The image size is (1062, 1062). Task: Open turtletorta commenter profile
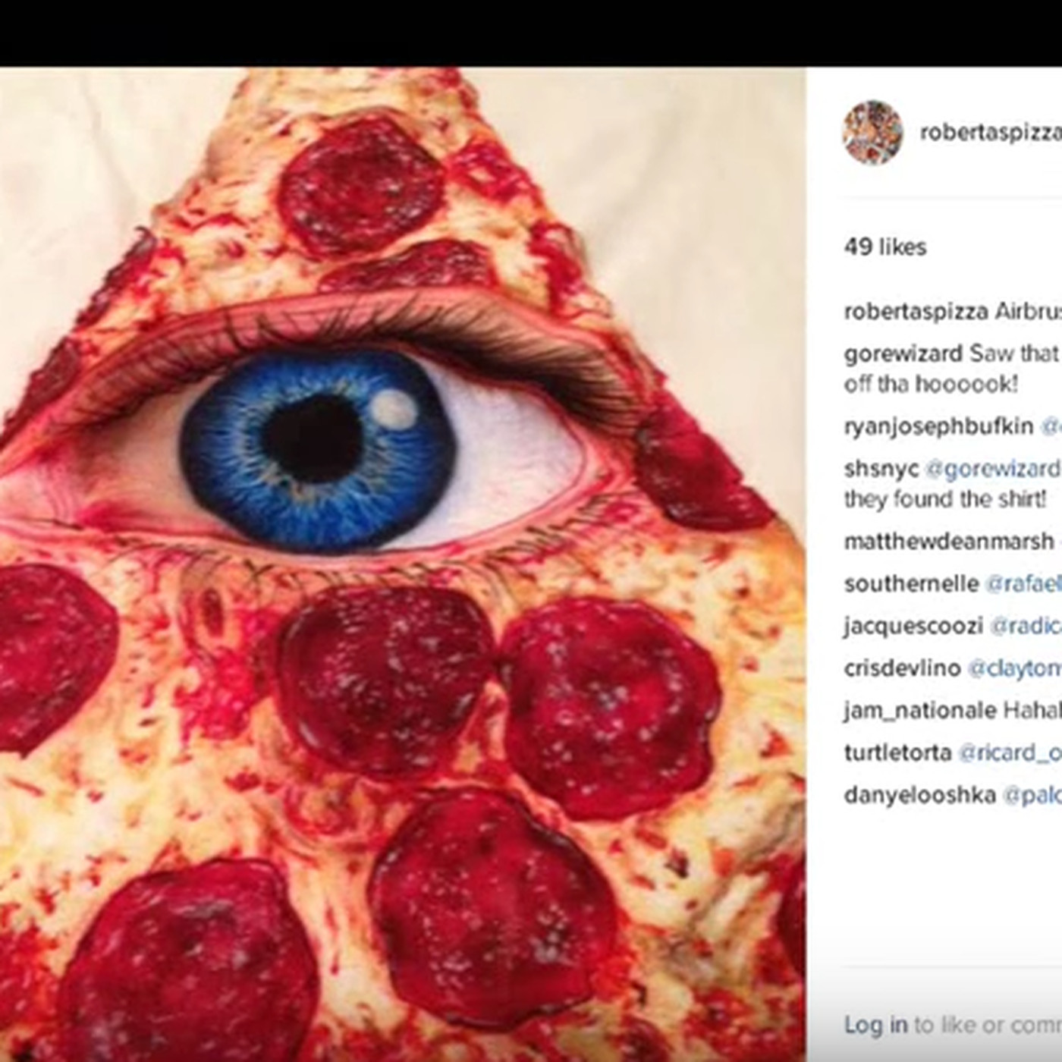898,753
